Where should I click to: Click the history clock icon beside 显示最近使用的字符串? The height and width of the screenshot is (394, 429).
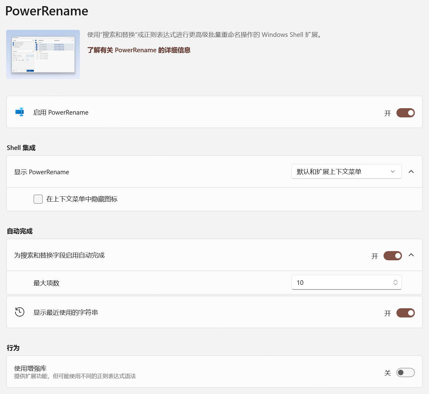[20, 312]
